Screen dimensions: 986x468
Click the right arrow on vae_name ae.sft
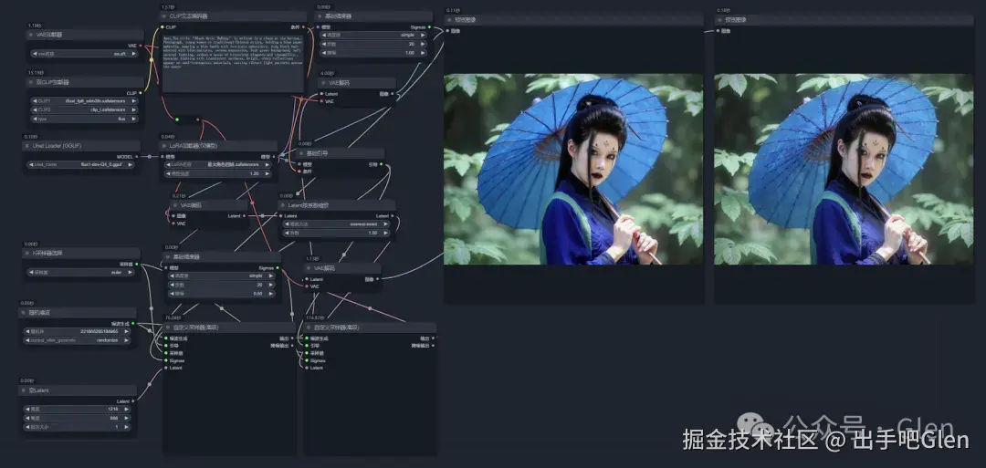(x=134, y=54)
